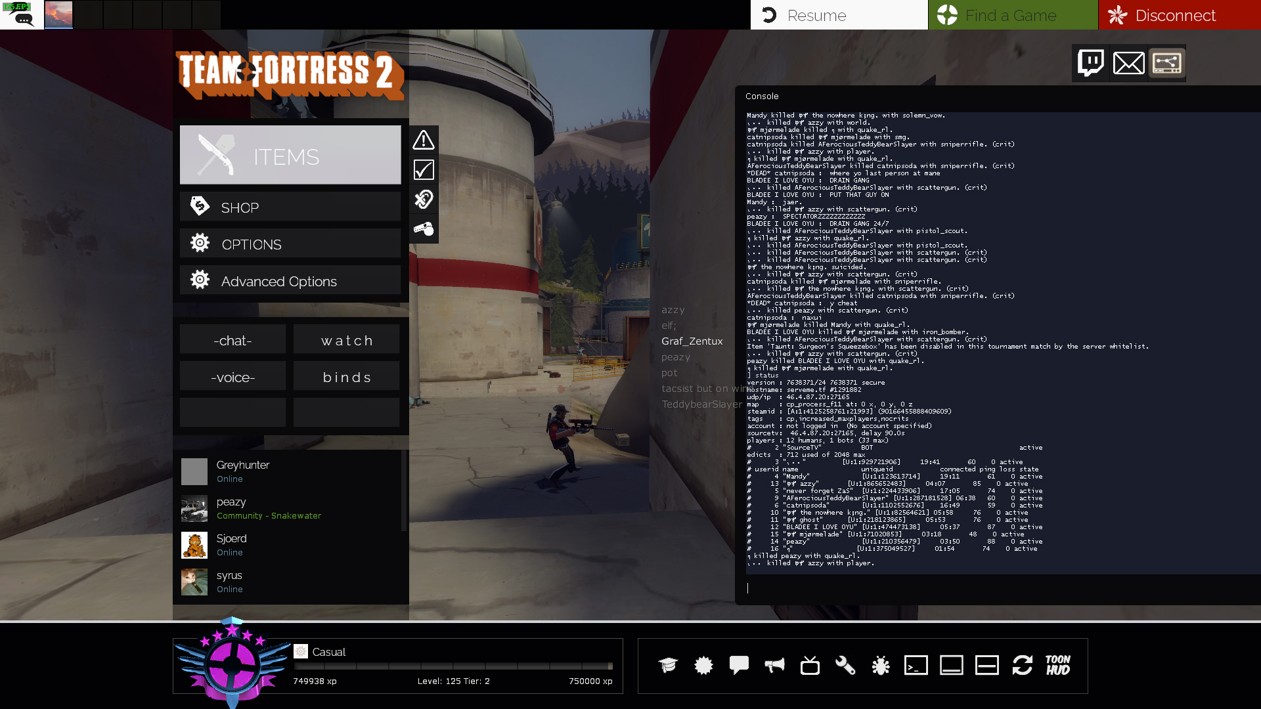
Task: Open the ITEMS backpack menu
Action: [x=290, y=155]
